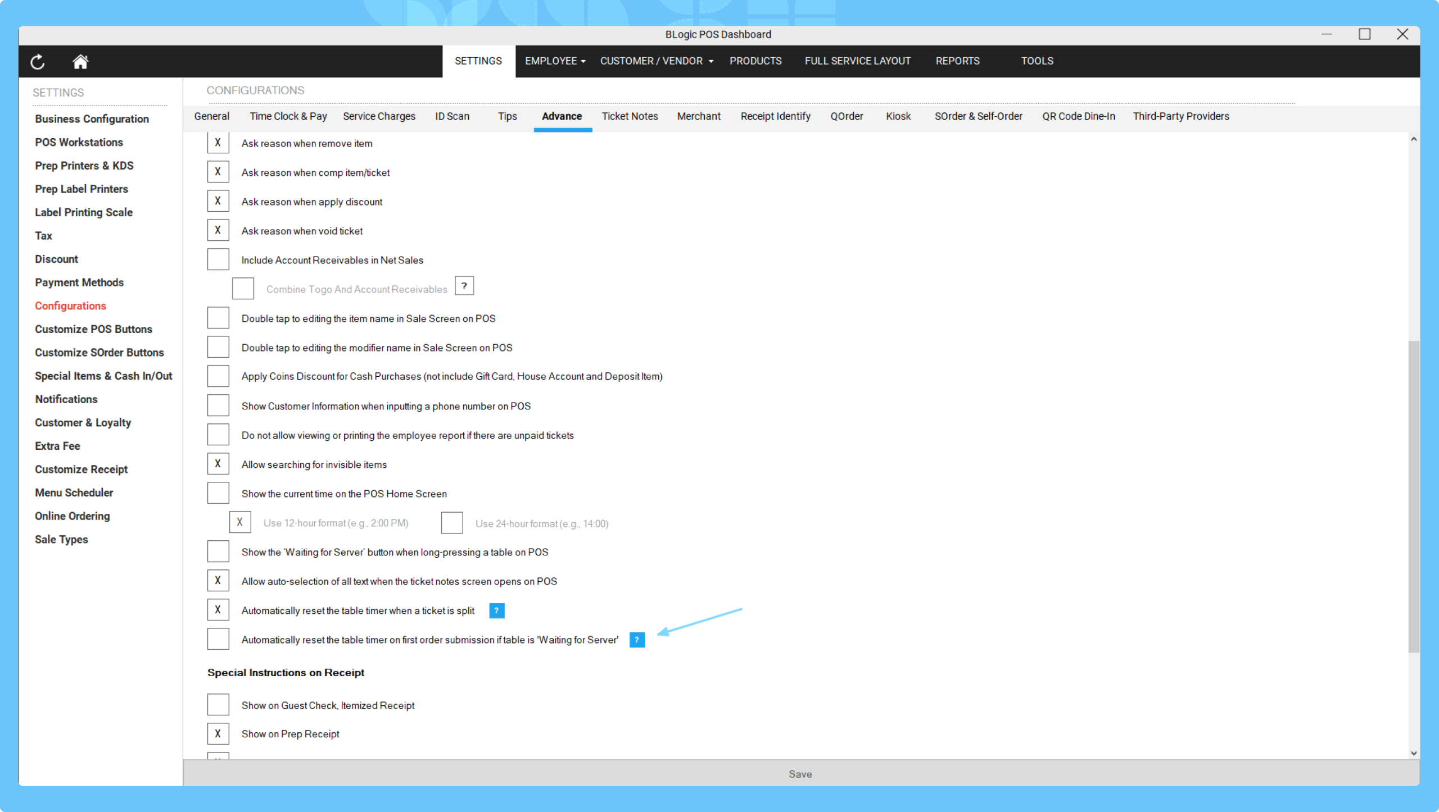Open Customize POS Buttons page
1439x812 pixels.
pyautogui.click(x=93, y=329)
